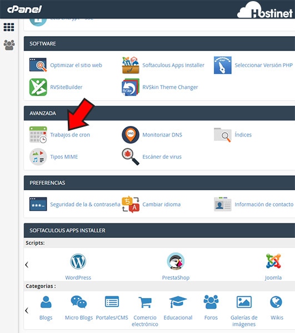Open Comercio electrónico category label
295x333 pixels.
[145, 321]
